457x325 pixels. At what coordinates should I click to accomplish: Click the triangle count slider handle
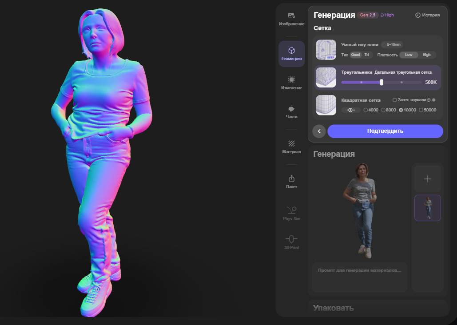[x=381, y=82]
